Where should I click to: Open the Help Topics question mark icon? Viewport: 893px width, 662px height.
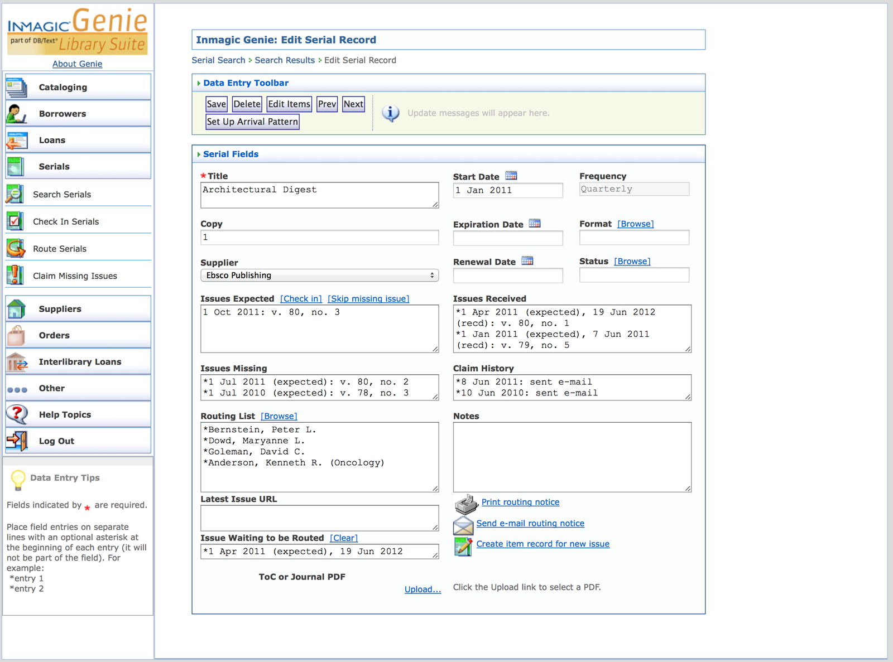coord(17,414)
